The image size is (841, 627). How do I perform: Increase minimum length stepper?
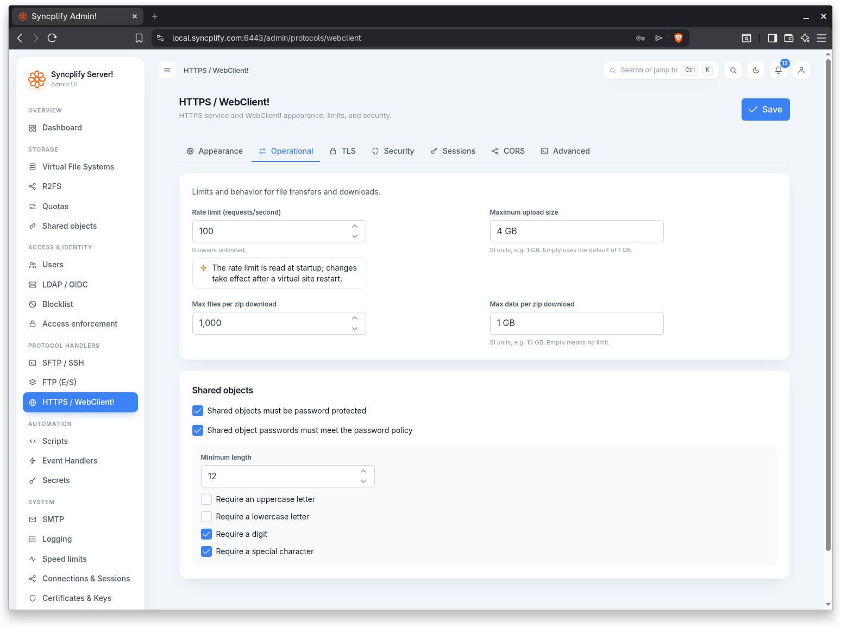coord(363,471)
